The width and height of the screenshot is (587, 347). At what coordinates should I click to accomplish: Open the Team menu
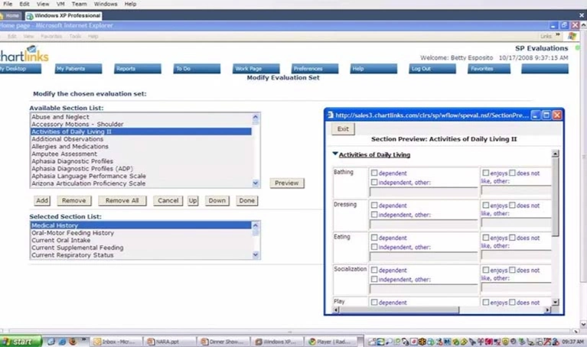point(79,4)
